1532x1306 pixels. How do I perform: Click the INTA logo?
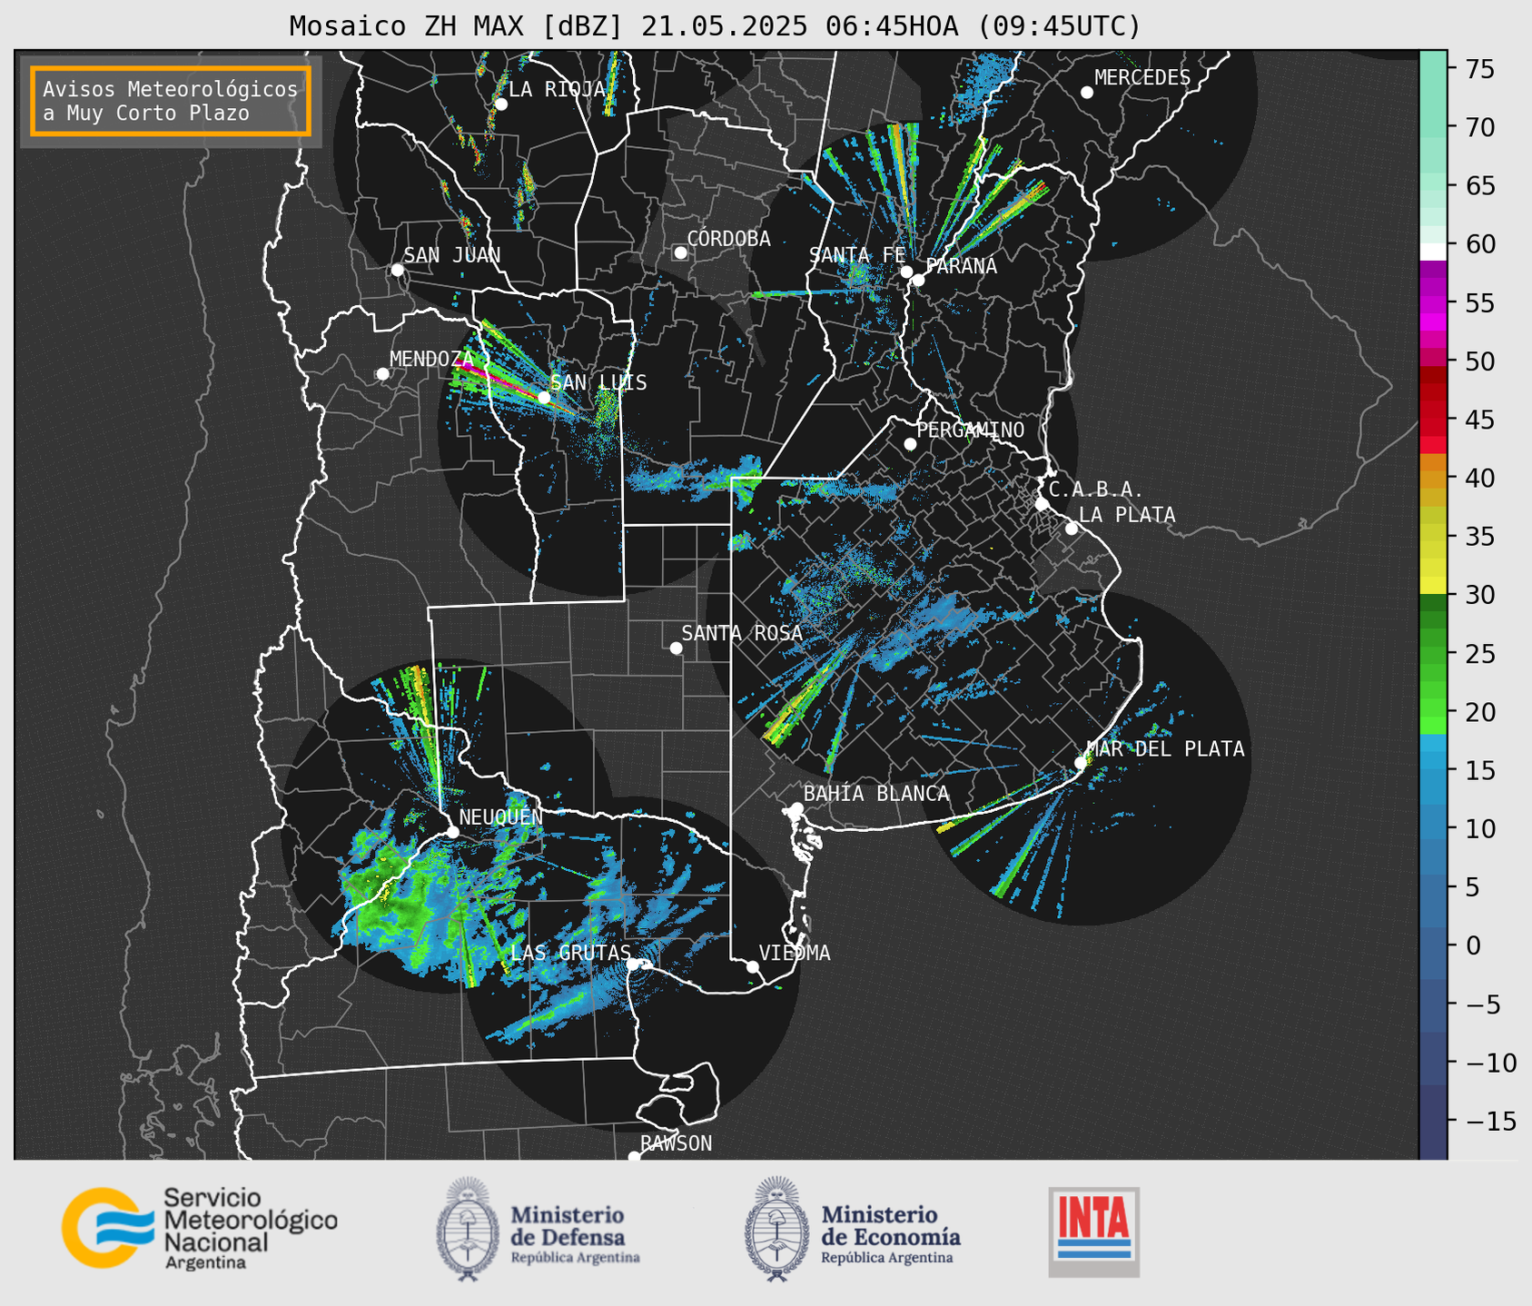1093,1232
